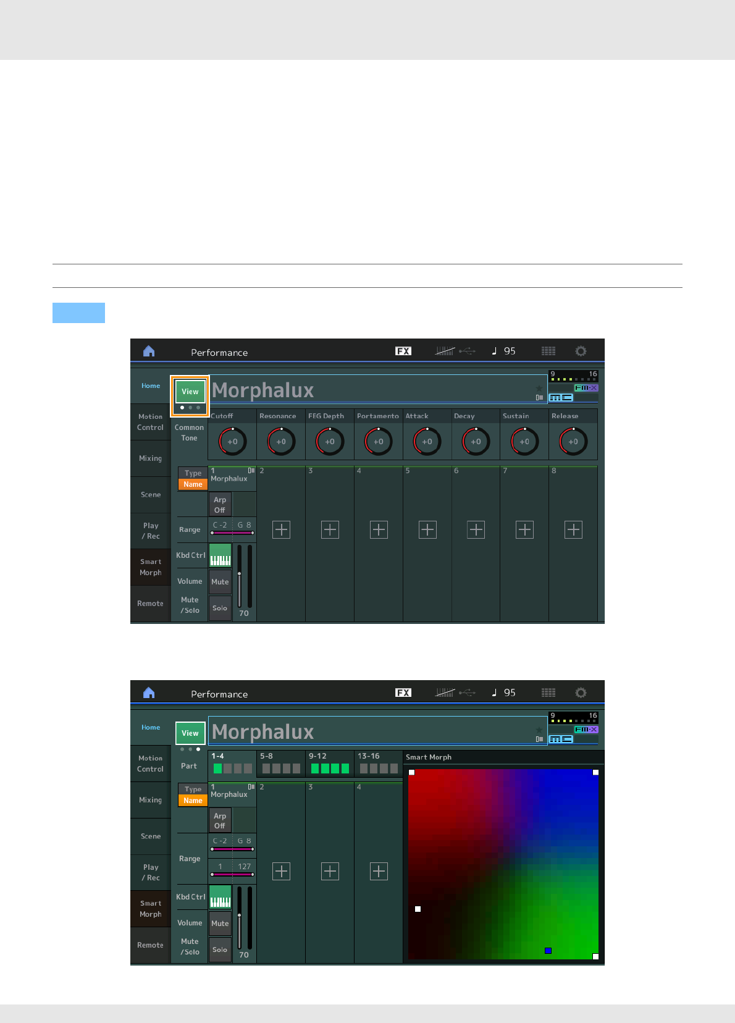This screenshot has height=1023, width=735.
Task: Add a part to slot 8 in upper screen
Action: pos(573,529)
